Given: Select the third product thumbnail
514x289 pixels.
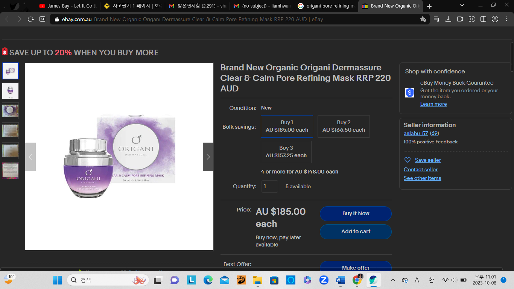Looking at the screenshot, I should pyautogui.click(x=10, y=111).
